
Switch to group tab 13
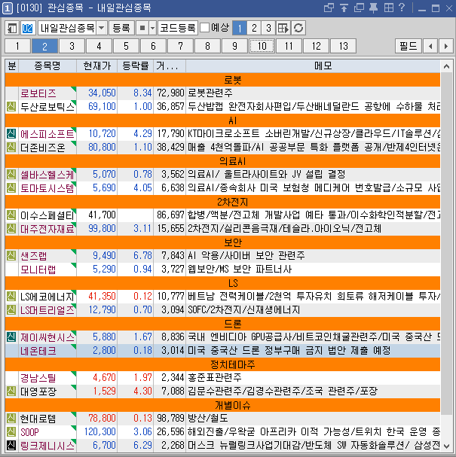click(x=343, y=46)
